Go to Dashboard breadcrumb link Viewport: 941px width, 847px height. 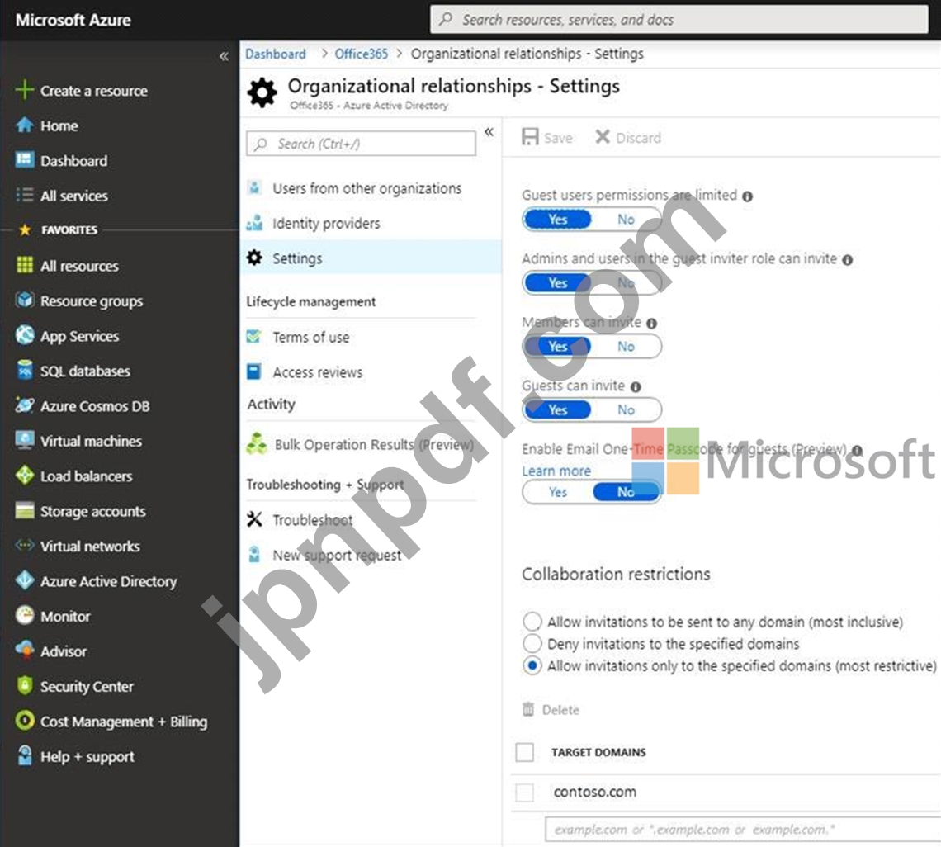(276, 54)
